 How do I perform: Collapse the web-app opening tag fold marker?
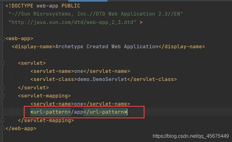click(3, 39)
